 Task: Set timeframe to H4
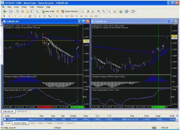pyautogui.click(x=81, y=16)
